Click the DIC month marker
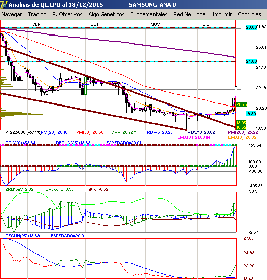 (x=206, y=24)
